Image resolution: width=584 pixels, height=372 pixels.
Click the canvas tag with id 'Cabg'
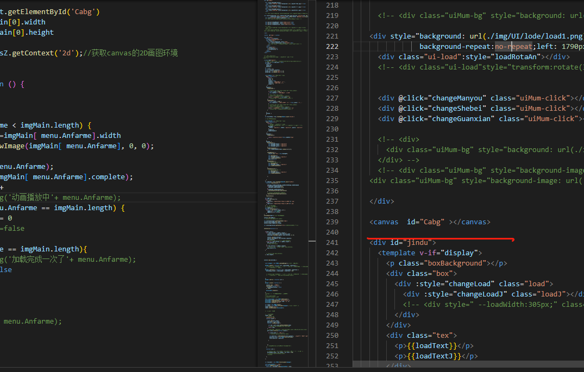coord(430,222)
